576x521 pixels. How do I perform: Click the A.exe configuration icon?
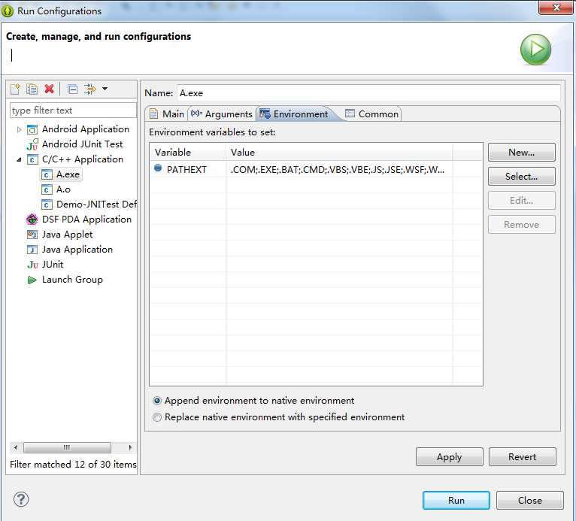point(47,174)
